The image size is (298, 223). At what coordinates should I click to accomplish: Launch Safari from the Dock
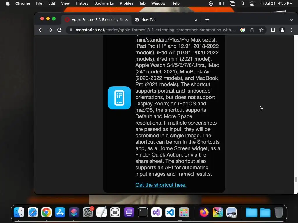[x=33, y=212]
